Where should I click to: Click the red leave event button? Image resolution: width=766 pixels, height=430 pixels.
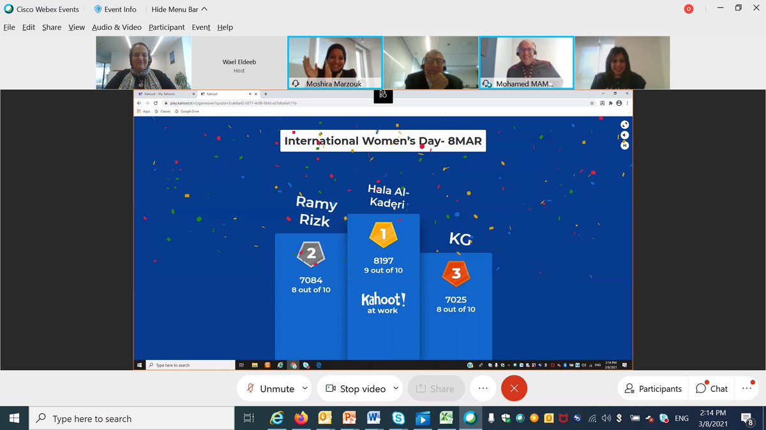point(514,389)
